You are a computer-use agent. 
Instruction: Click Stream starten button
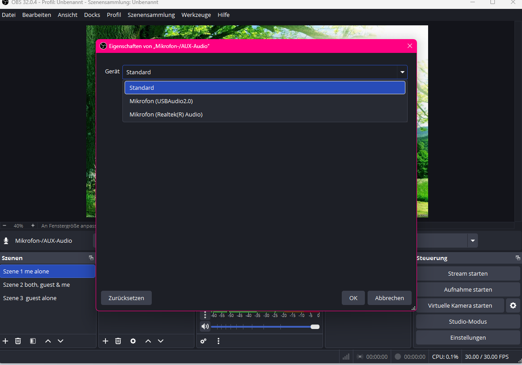coord(468,273)
